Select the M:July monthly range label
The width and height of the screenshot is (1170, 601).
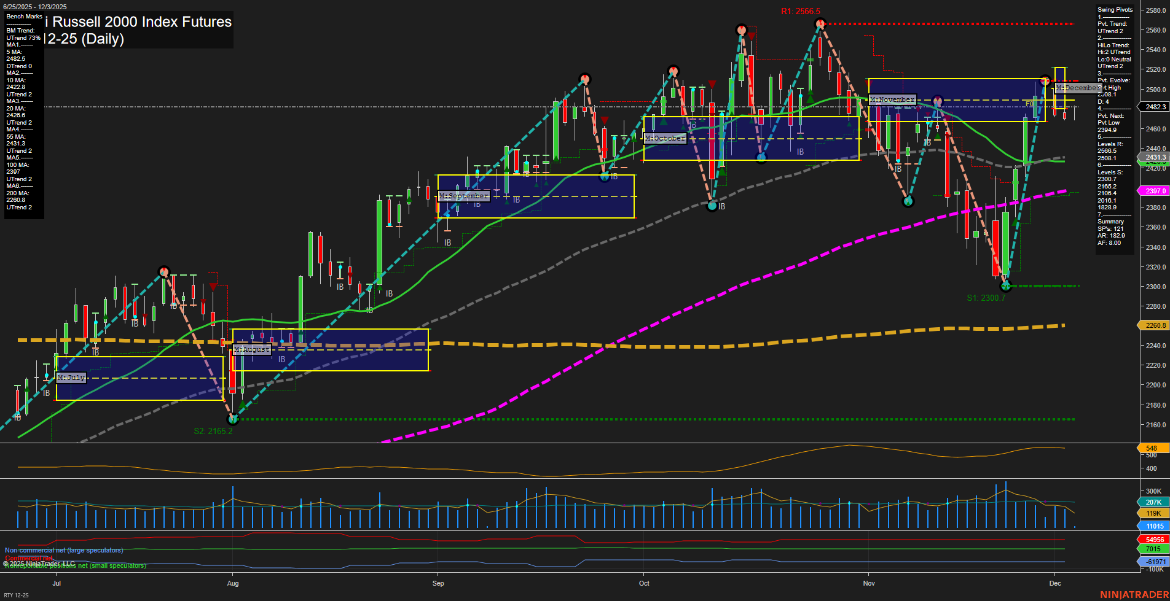coord(71,378)
